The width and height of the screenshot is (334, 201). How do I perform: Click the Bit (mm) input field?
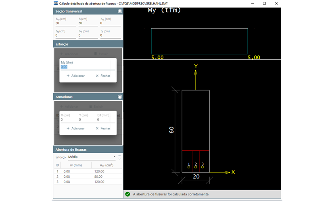point(106,120)
